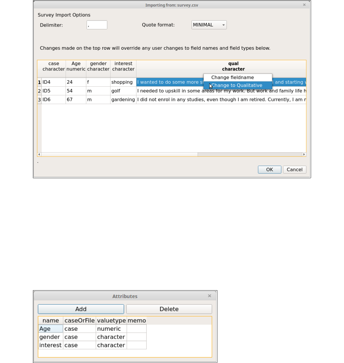
Task: Click the 'character' valuetype cell for interest
Action: tap(111, 345)
